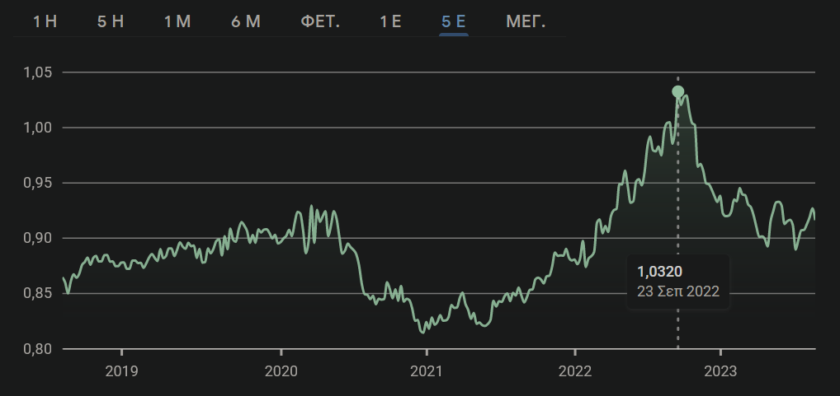Click the 0,85 y-axis label
This screenshot has height=396, width=840.
(36, 293)
